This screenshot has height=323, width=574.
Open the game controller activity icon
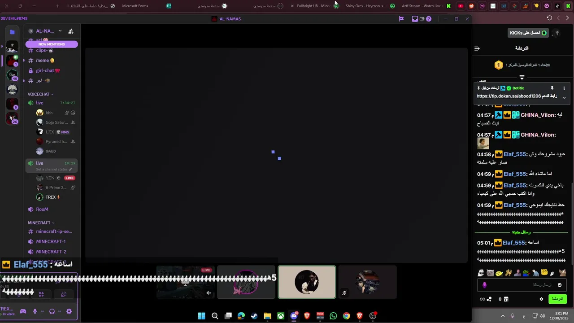pos(23,311)
